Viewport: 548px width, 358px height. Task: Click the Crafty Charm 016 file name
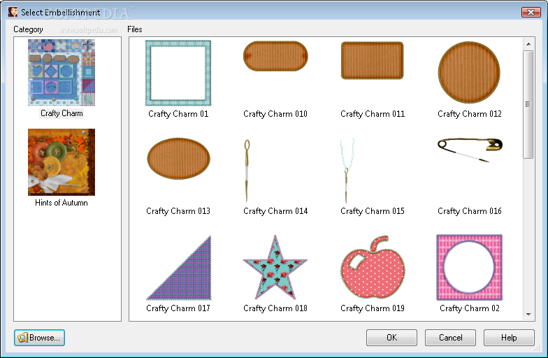pos(470,211)
